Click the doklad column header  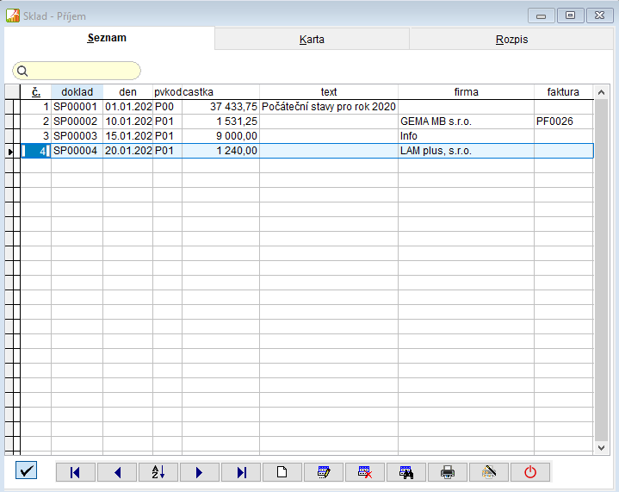tap(77, 92)
